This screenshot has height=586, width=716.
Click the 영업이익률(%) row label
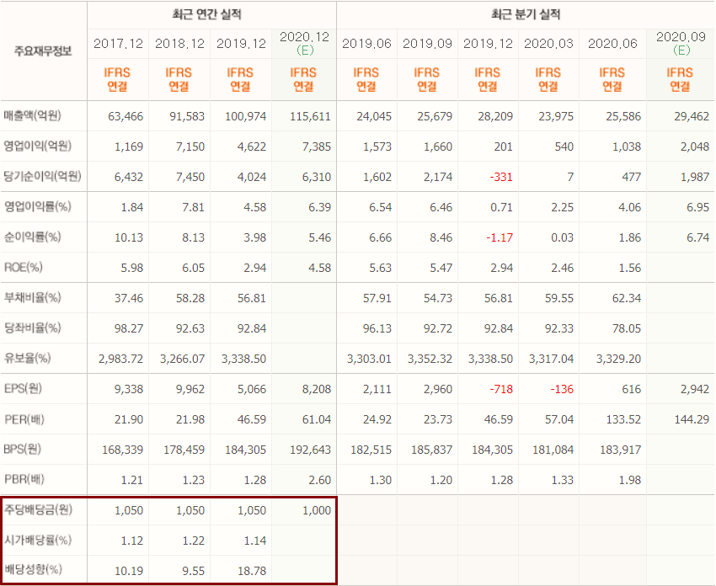[37, 207]
